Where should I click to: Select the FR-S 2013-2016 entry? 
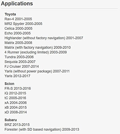[18, 88]
